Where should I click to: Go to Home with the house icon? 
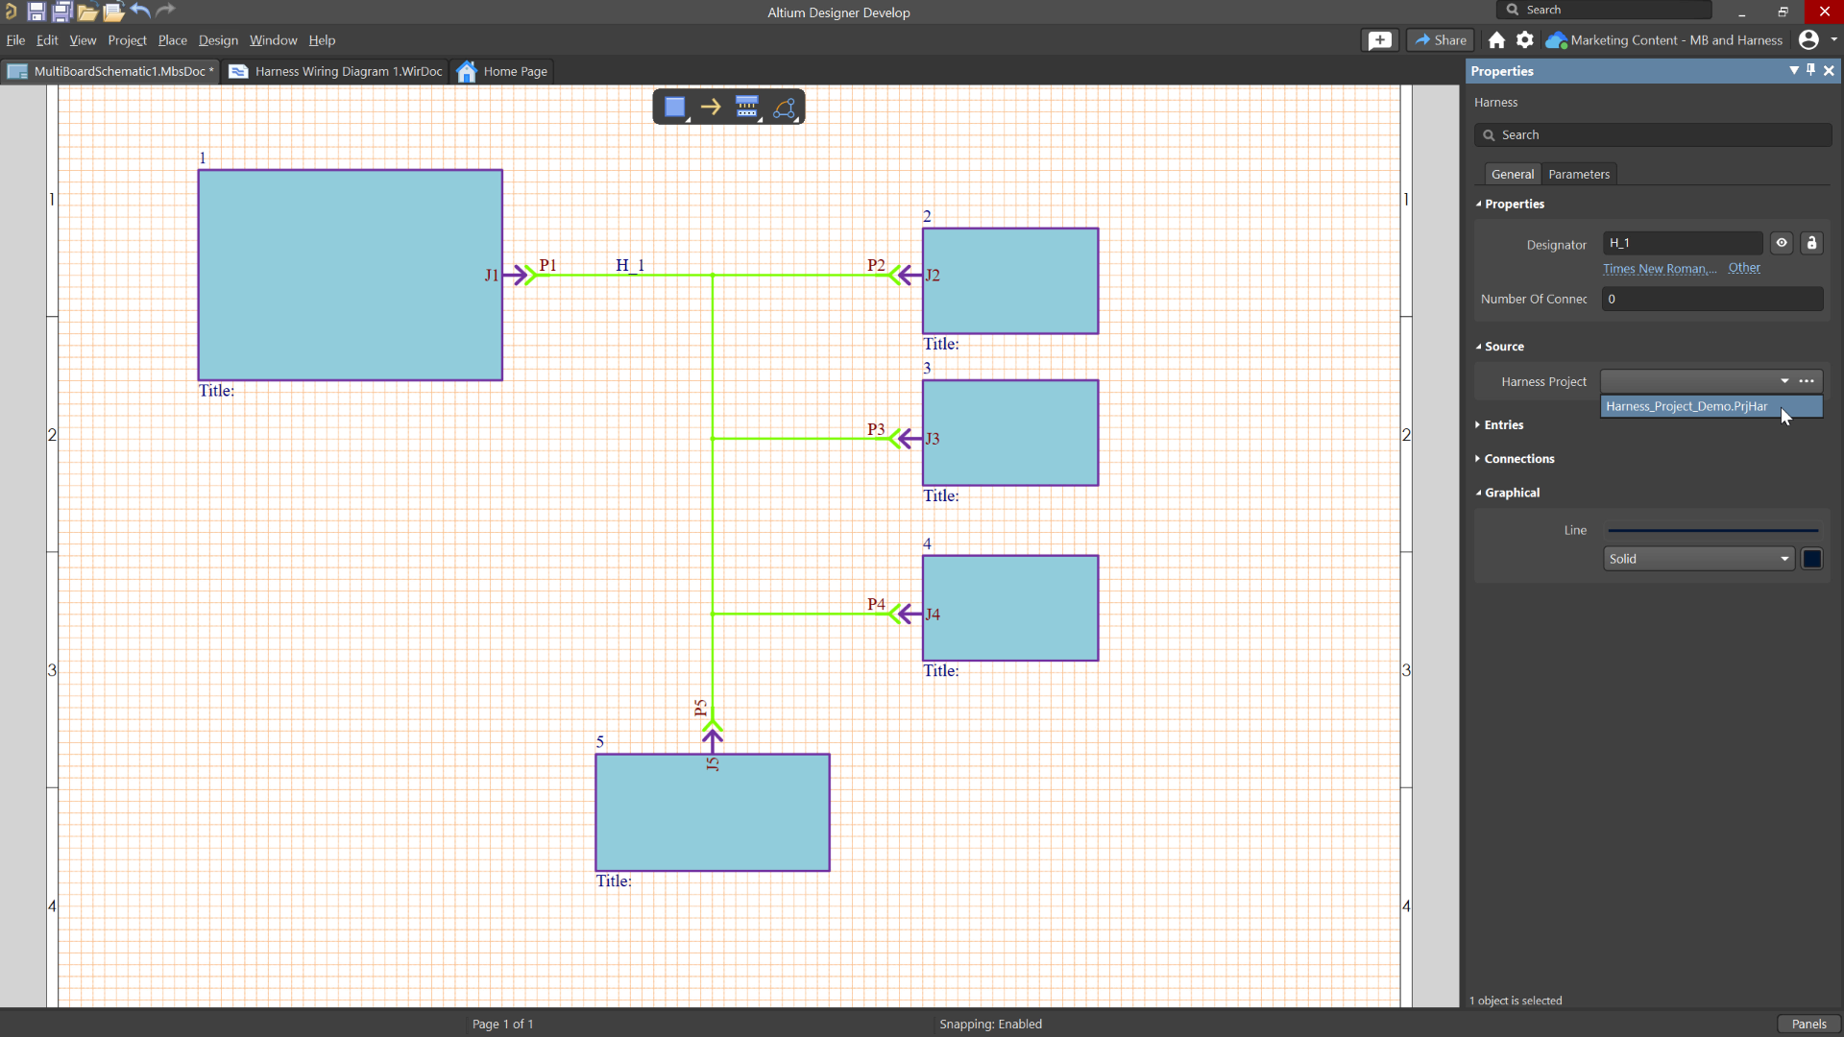click(1496, 40)
